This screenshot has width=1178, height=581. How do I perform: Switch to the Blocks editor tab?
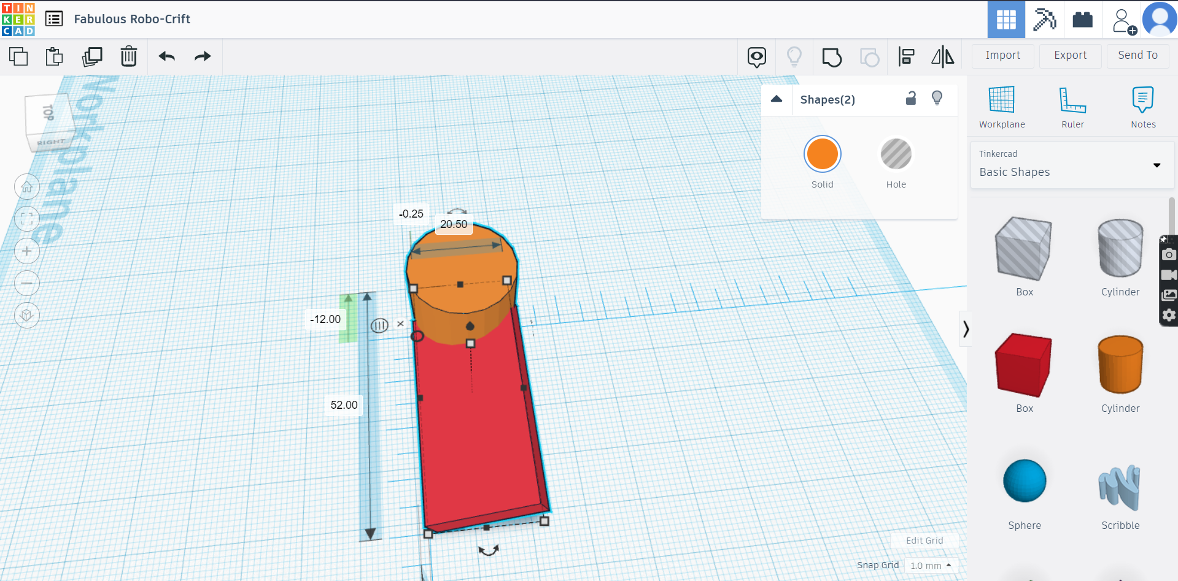point(1044,19)
